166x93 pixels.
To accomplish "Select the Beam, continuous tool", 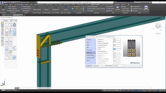I will click(x=12, y=9).
